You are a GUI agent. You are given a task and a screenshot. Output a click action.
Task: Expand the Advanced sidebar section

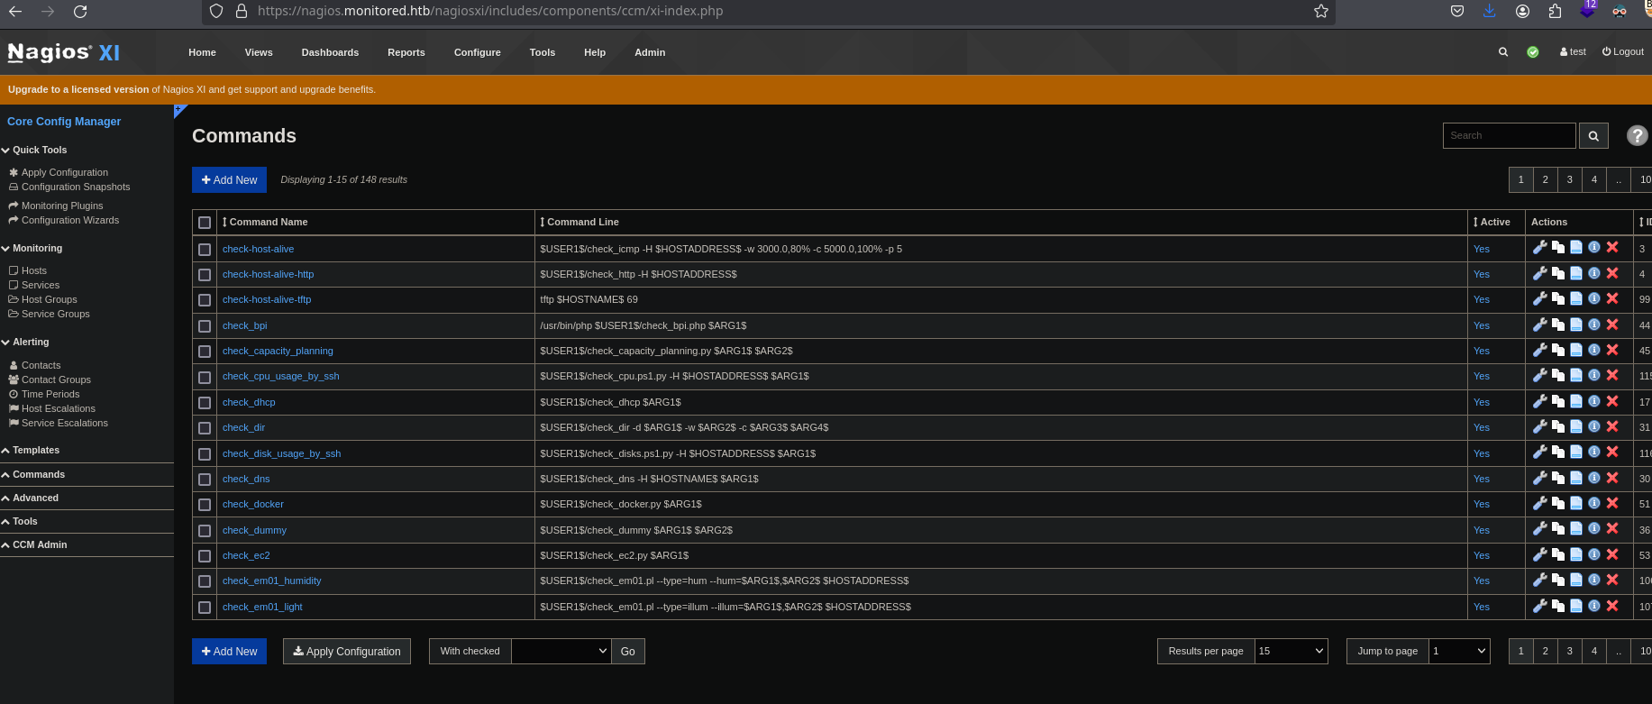(x=31, y=498)
